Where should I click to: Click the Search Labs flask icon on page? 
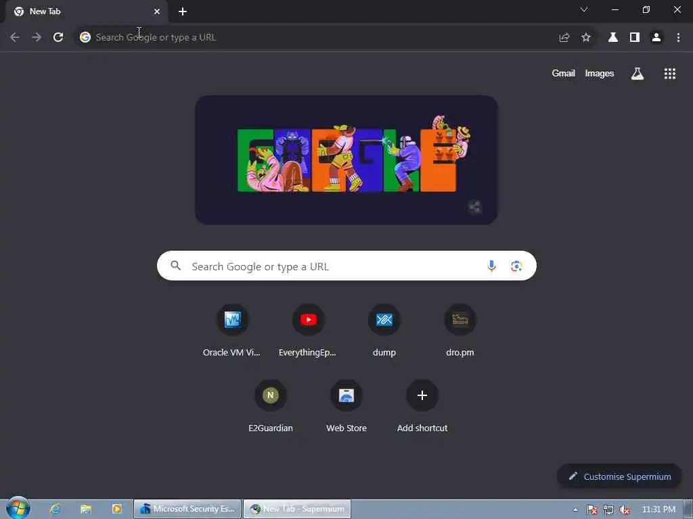pos(638,74)
